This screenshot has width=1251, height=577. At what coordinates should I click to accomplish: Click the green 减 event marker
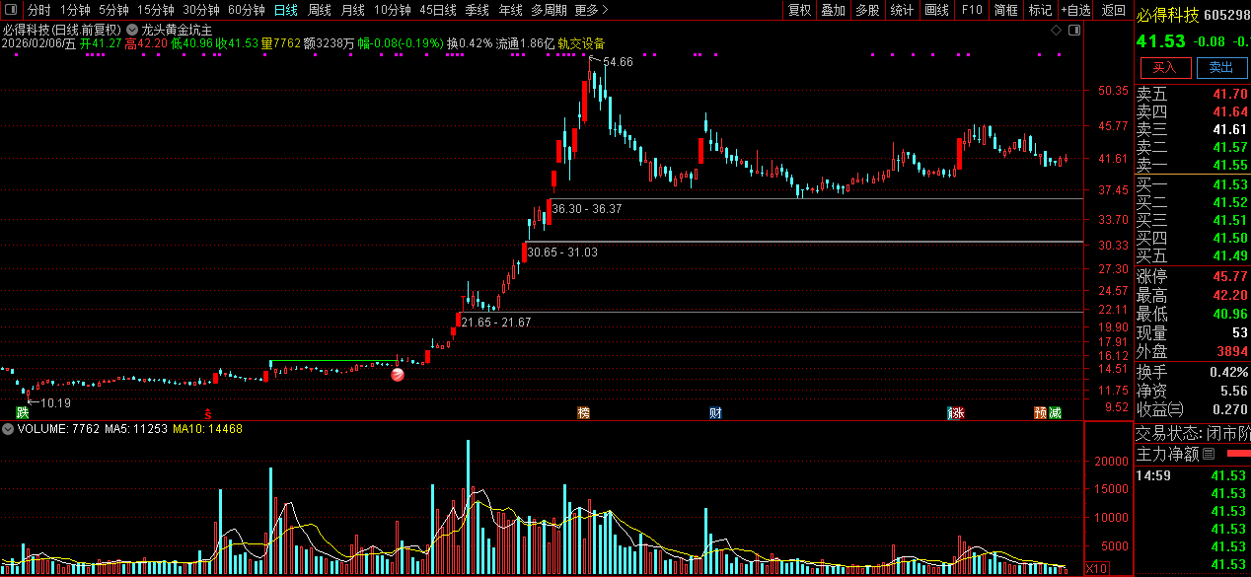pyautogui.click(x=1055, y=411)
